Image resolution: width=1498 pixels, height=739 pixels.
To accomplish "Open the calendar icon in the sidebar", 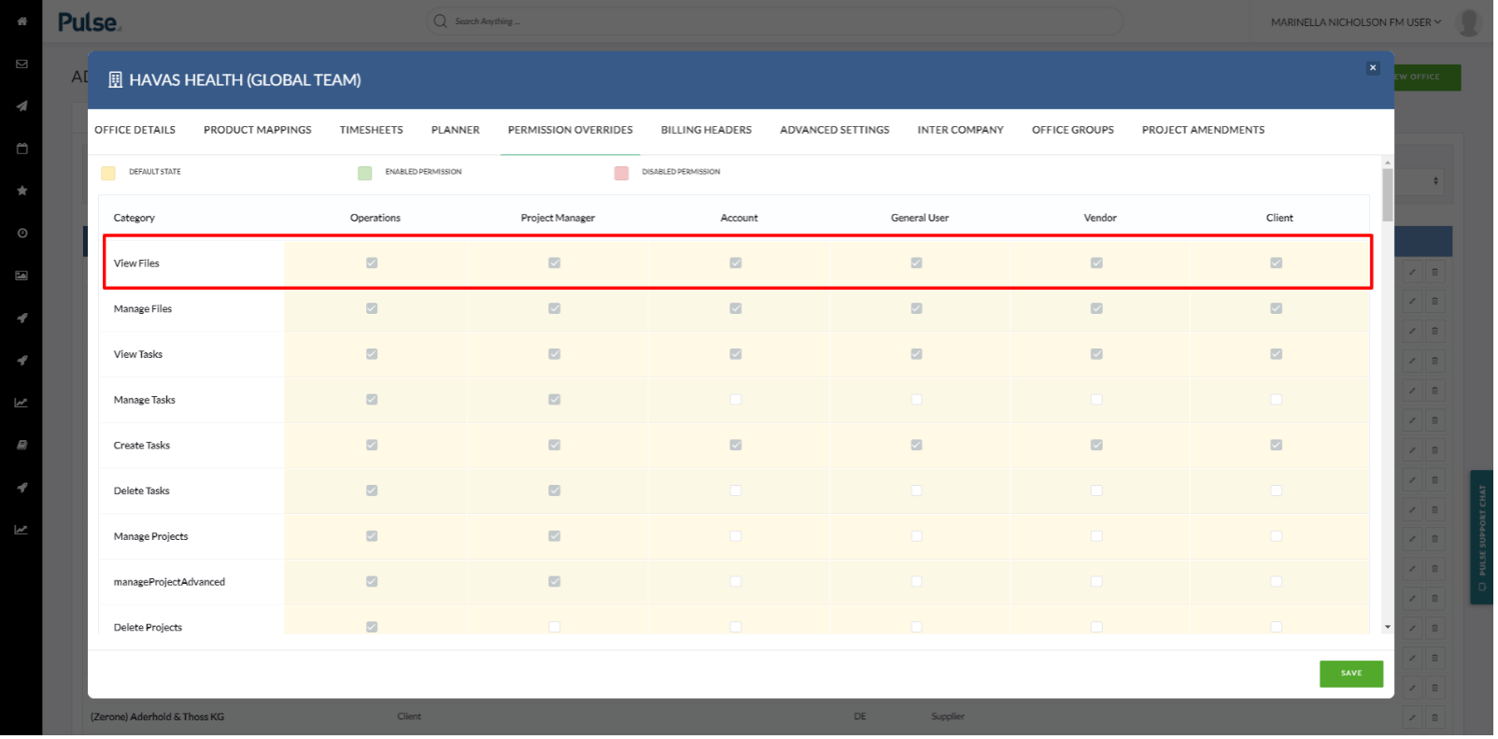I will click(21, 149).
